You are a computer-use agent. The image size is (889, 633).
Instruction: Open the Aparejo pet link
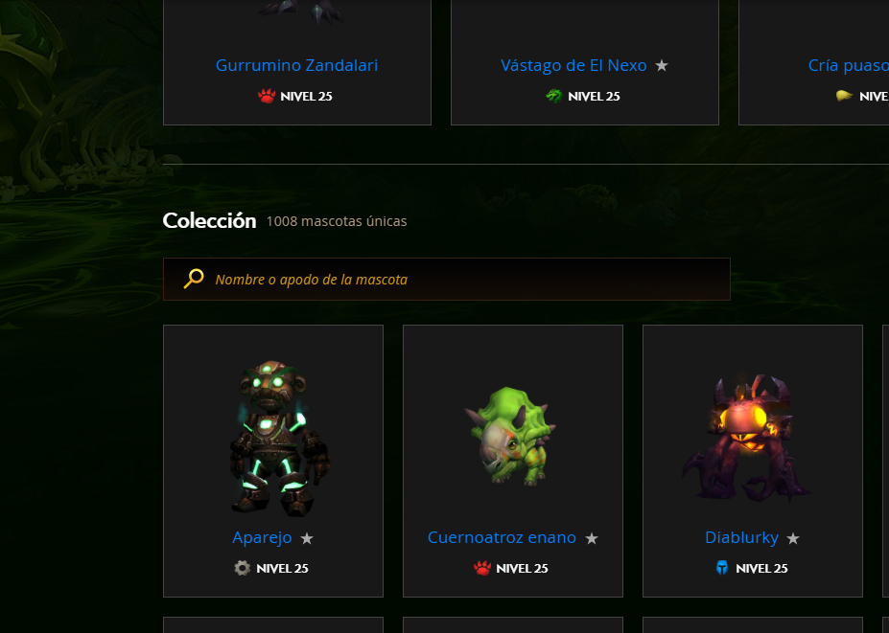pyautogui.click(x=262, y=537)
